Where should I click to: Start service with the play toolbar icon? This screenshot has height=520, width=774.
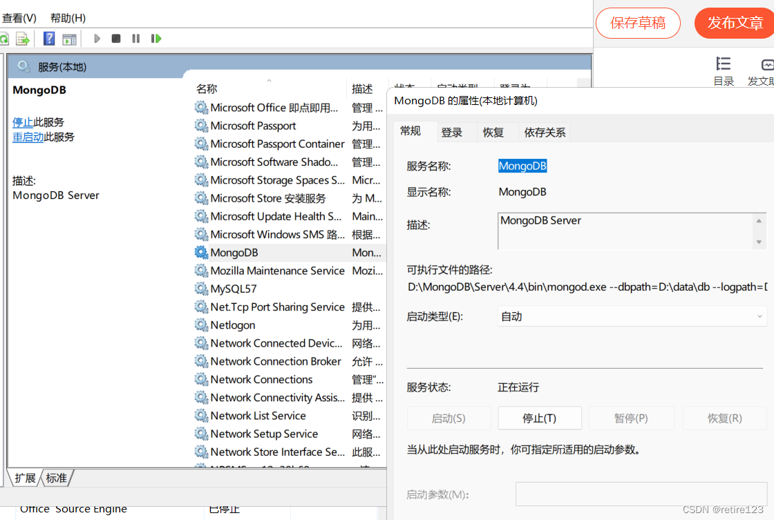pos(97,39)
